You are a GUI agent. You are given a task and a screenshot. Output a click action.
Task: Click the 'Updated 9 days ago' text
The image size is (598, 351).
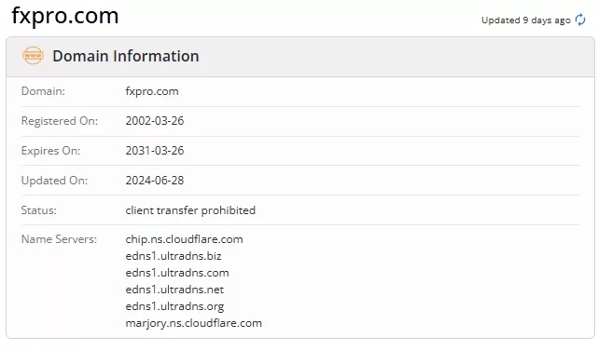pyautogui.click(x=525, y=20)
